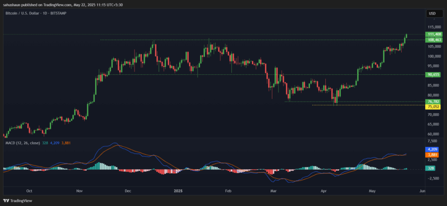Click the Bitcoin / U.S. Dollar symbol title
Viewport: 447px width, 206px height.
pyautogui.click(x=36, y=13)
